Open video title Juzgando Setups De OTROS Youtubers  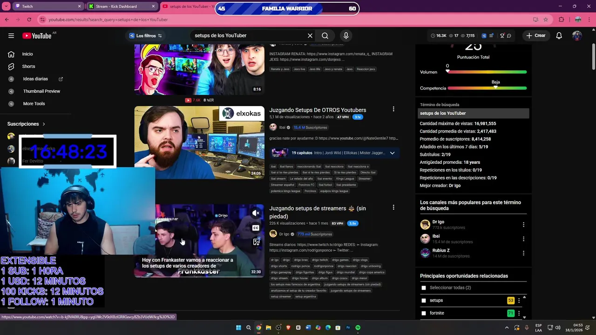[x=318, y=110]
